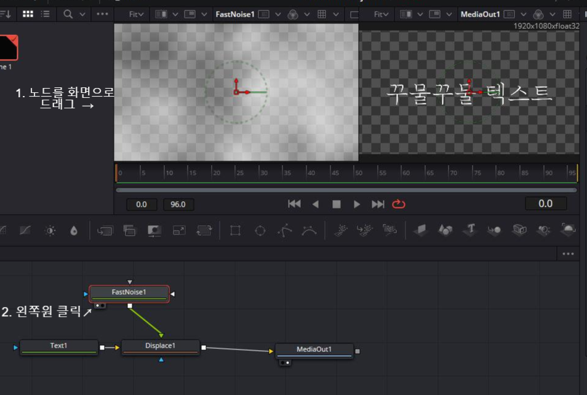The image size is (587, 395).
Task: Switch media pool to list view
Action: [46, 14]
